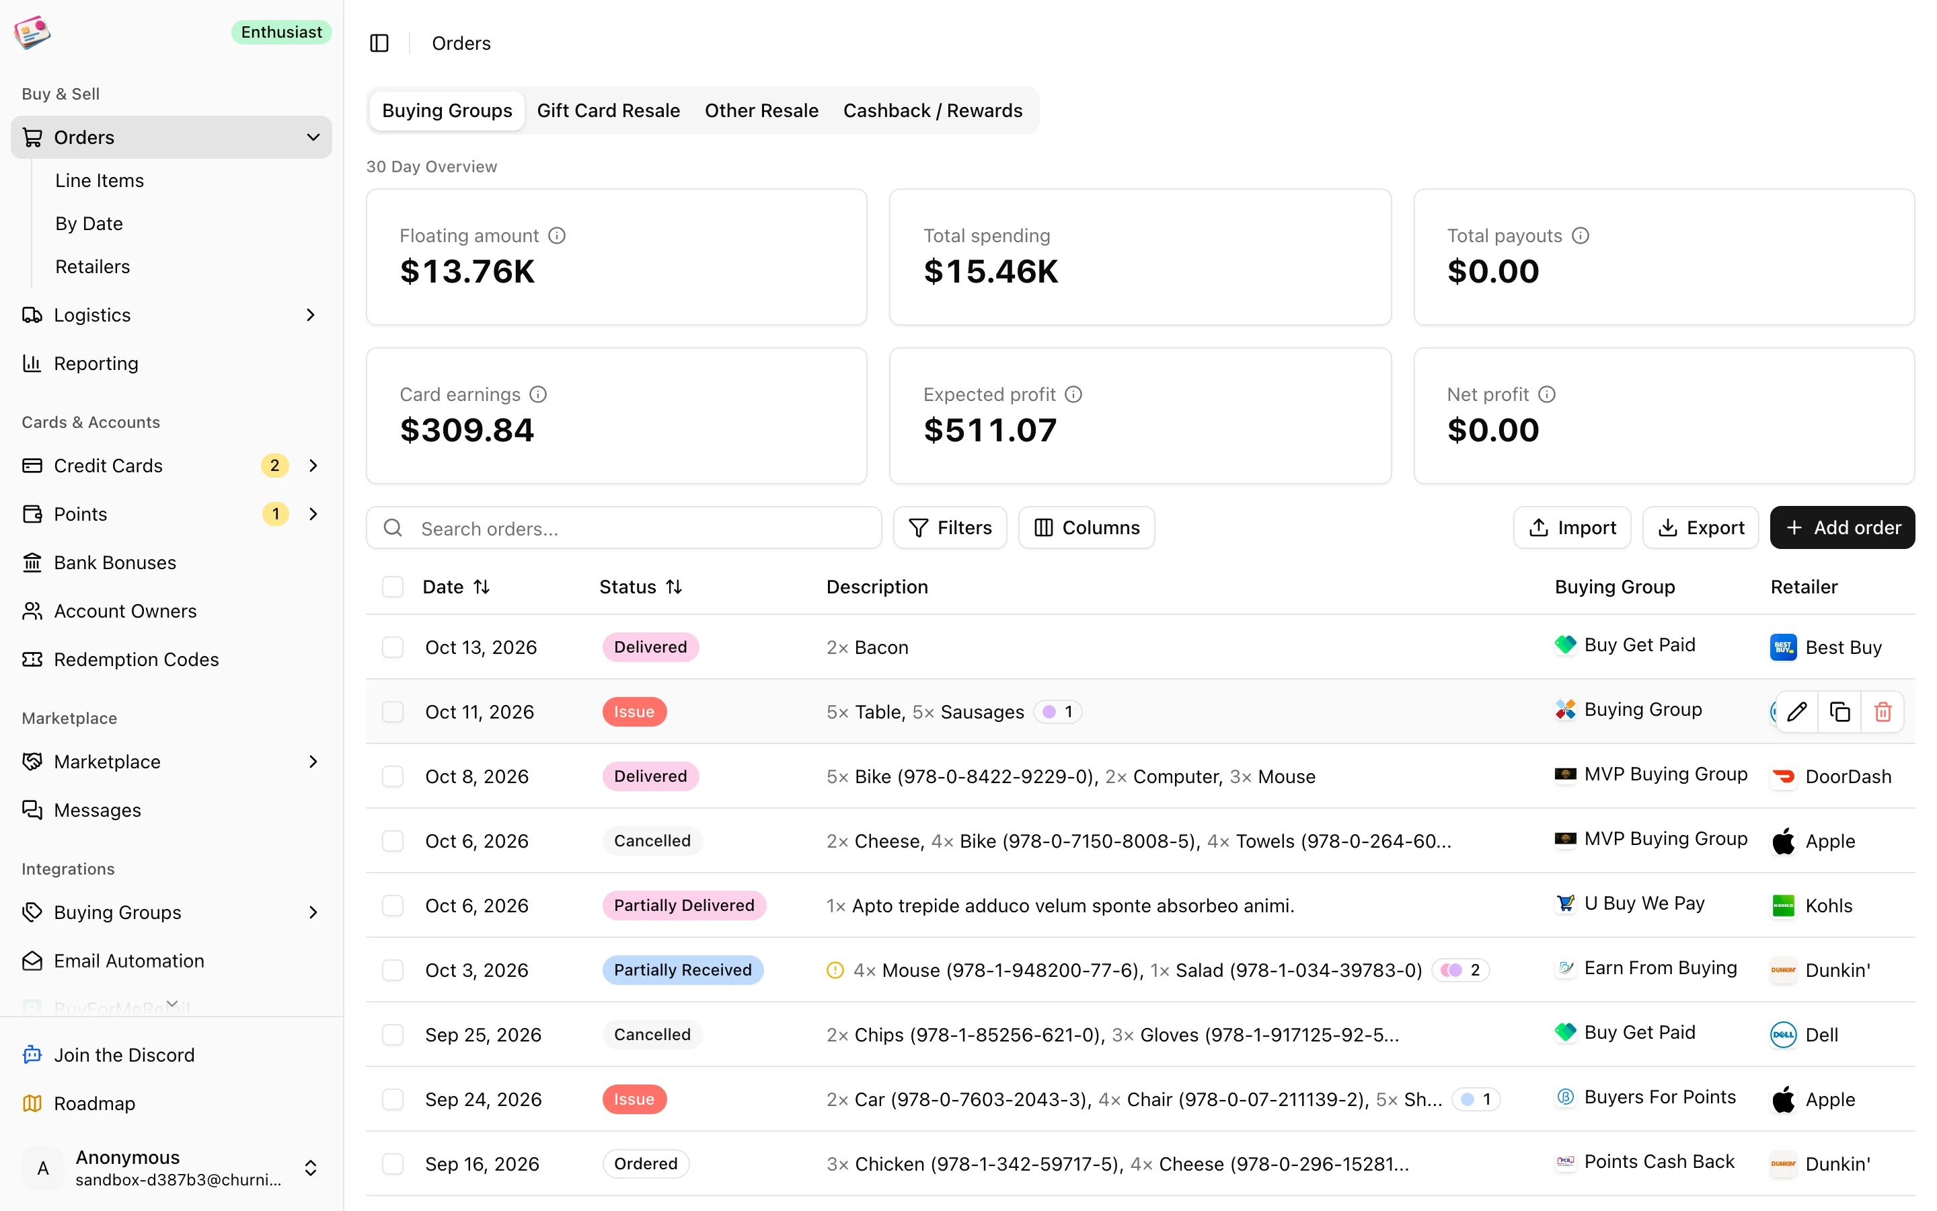1937x1211 pixels.
Task: Expand the Logistics sidebar section
Action: [311, 315]
